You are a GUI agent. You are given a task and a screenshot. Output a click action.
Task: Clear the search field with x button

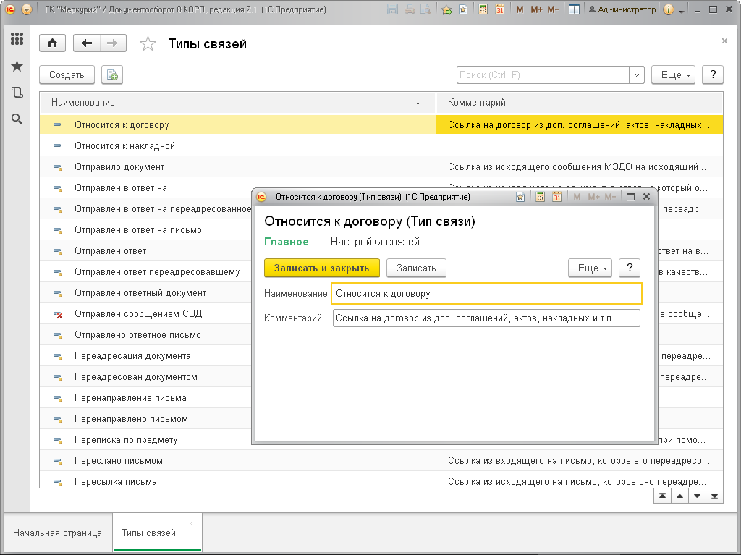637,75
